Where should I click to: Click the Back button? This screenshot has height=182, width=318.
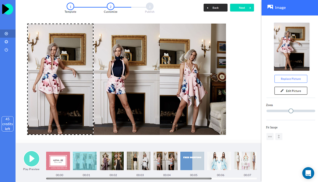[x=215, y=8]
